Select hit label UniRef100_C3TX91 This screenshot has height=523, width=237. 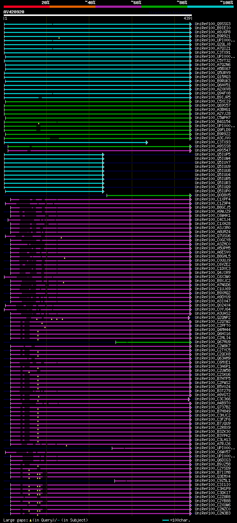tap(213, 53)
